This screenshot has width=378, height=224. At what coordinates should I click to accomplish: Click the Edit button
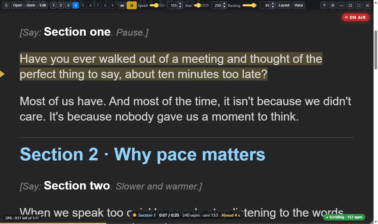click(43, 5)
